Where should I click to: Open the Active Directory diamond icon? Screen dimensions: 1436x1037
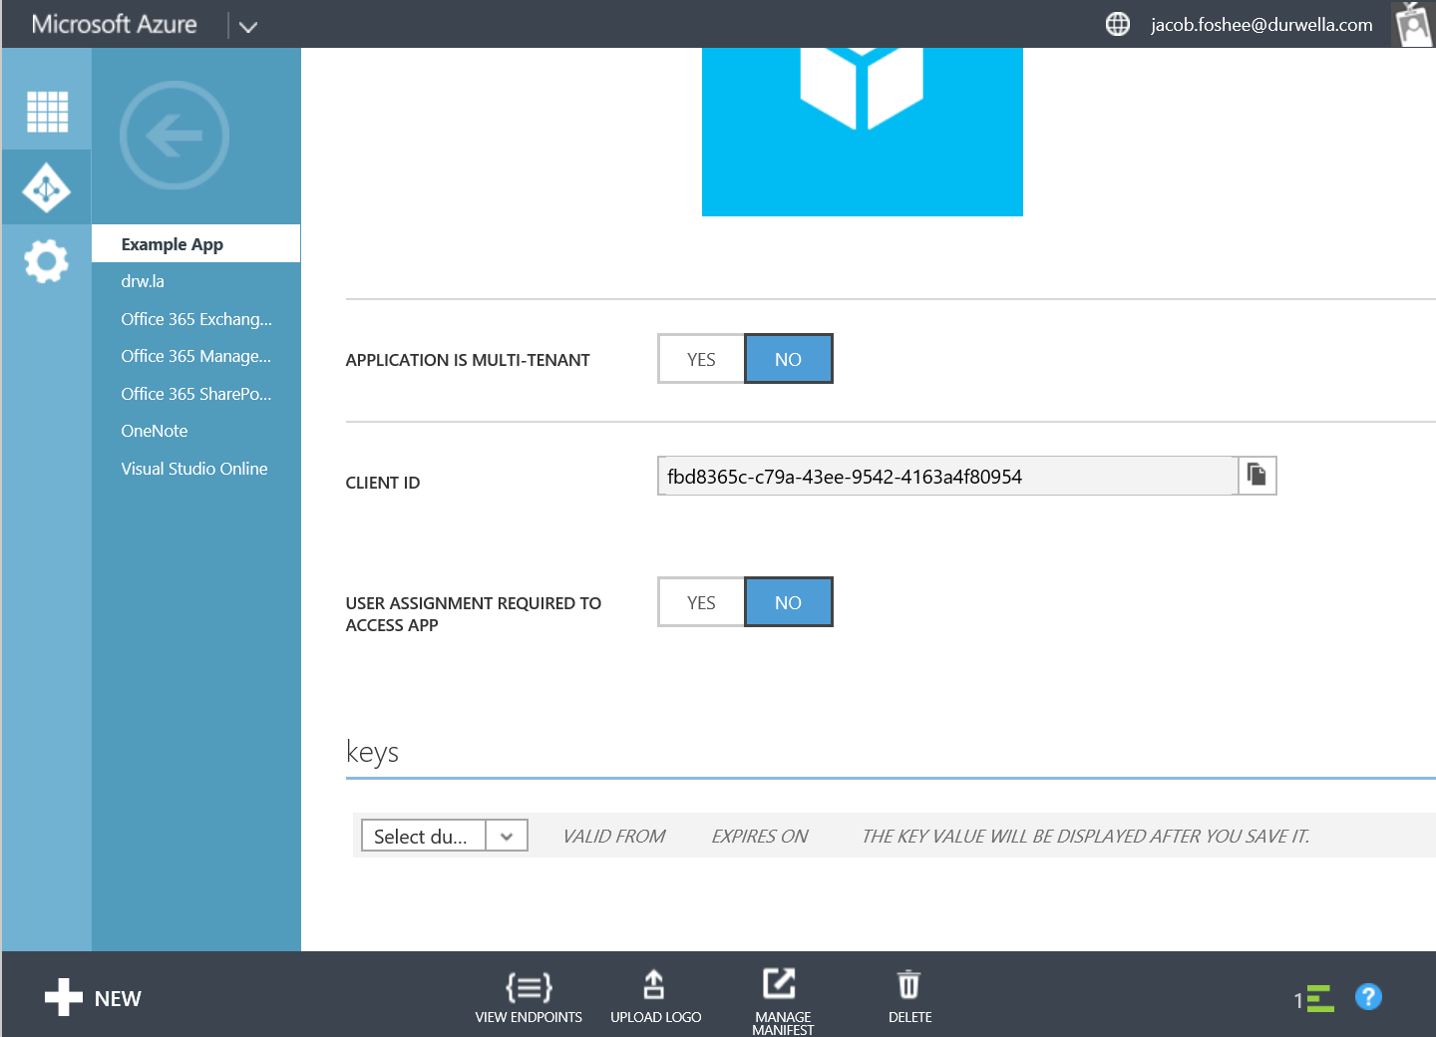47,187
